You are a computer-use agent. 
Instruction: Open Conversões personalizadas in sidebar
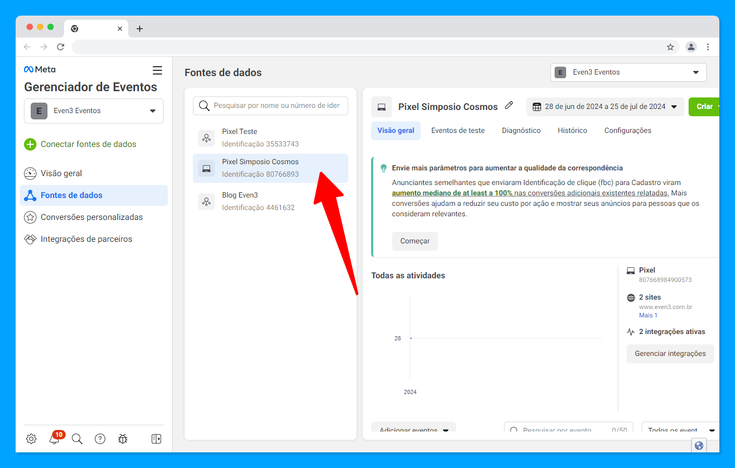[94, 217]
